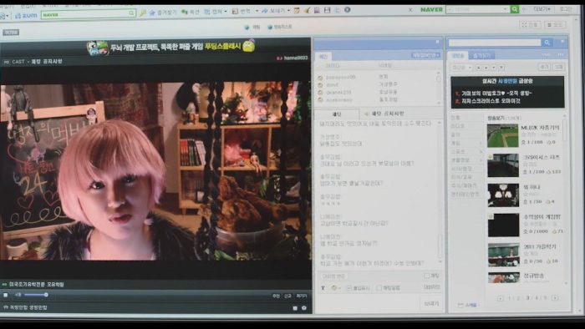Click the star 즐겨찾기 favorites icon
The width and height of the screenshot is (585, 329).
[152, 13]
